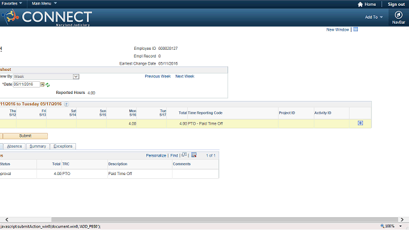409x230 pixels.
Task: Open the View By Week combo box
Action: point(46,77)
